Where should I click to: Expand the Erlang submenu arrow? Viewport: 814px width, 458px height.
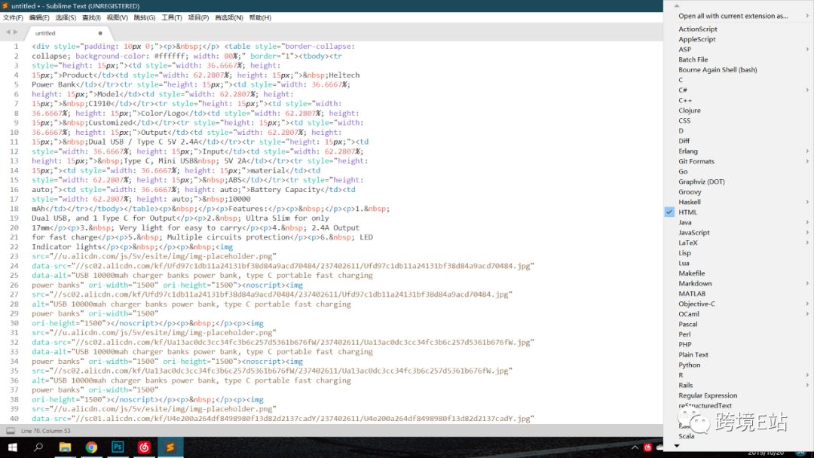(807, 151)
